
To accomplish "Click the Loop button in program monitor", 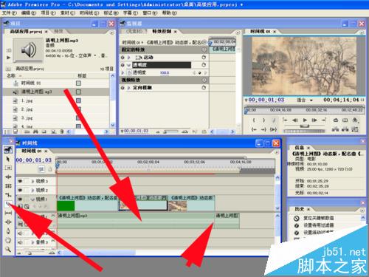I will tap(336, 120).
